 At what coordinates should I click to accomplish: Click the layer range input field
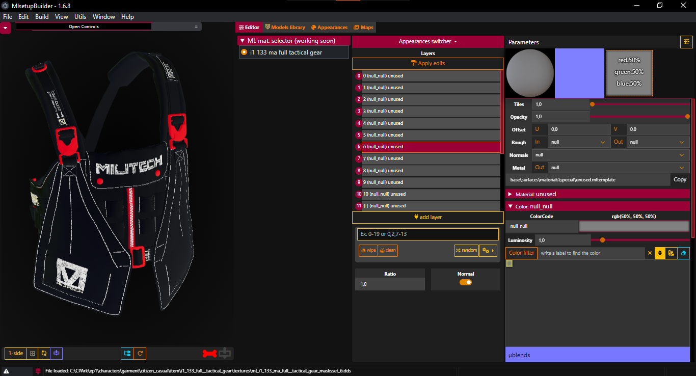pyautogui.click(x=428, y=234)
